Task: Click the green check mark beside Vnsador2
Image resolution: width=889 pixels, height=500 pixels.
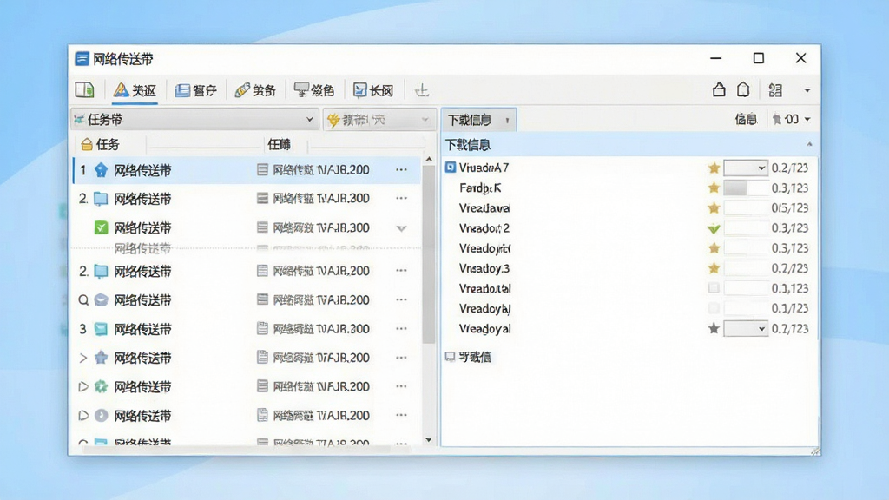Action: [x=714, y=228]
